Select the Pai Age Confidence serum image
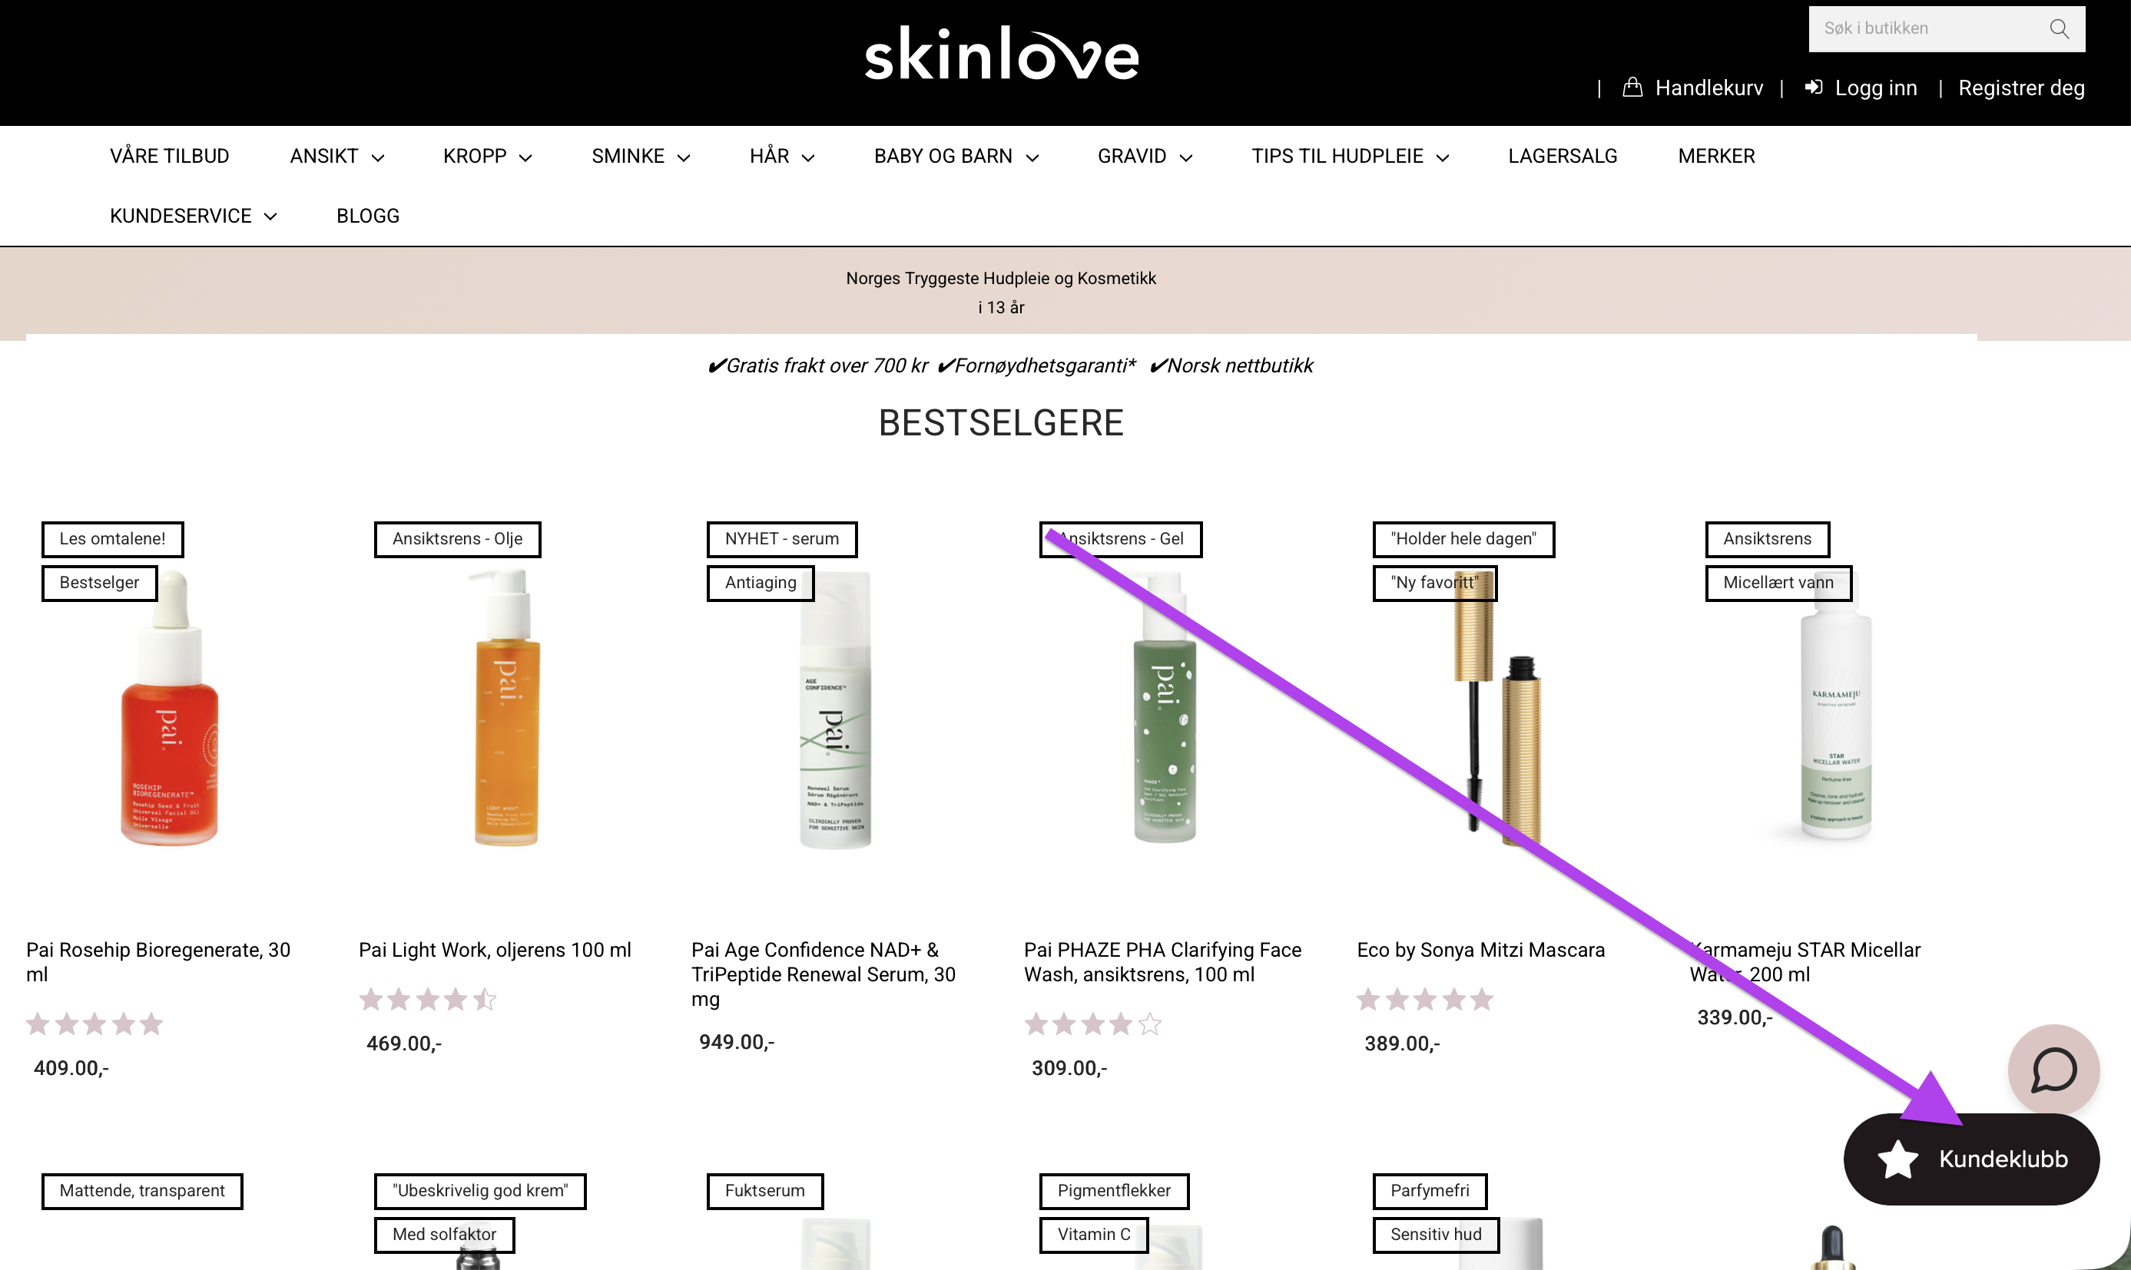The width and height of the screenshot is (2131, 1270). 835,709
